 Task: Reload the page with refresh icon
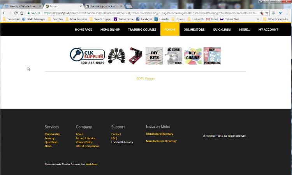point(16,13)
